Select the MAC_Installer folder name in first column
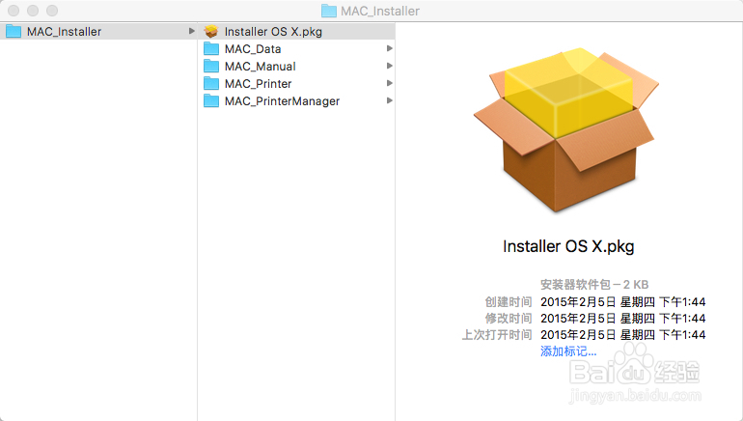743x421 pixels. coord(64,32)
